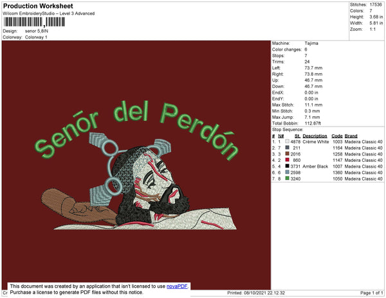Click the 'Stop Sequence:' label
This screenshot has height=298, width=386.
click(x=288, y=130)
